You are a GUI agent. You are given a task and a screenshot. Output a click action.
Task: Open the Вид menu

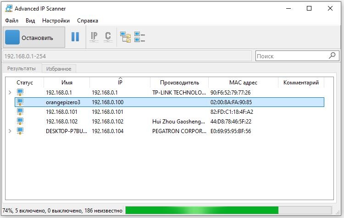coord(30,21)
